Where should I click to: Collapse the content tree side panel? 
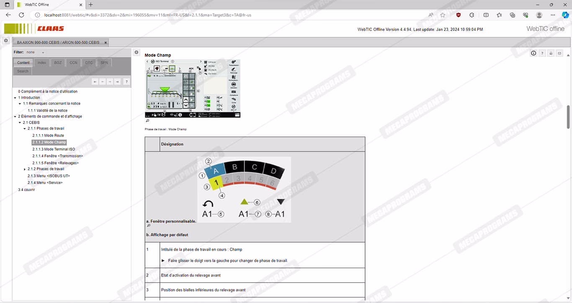137,52
